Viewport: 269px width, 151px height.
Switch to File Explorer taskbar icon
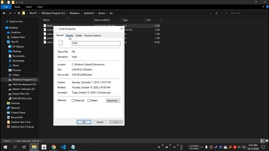pyautogui.click(x=34, y=147)
